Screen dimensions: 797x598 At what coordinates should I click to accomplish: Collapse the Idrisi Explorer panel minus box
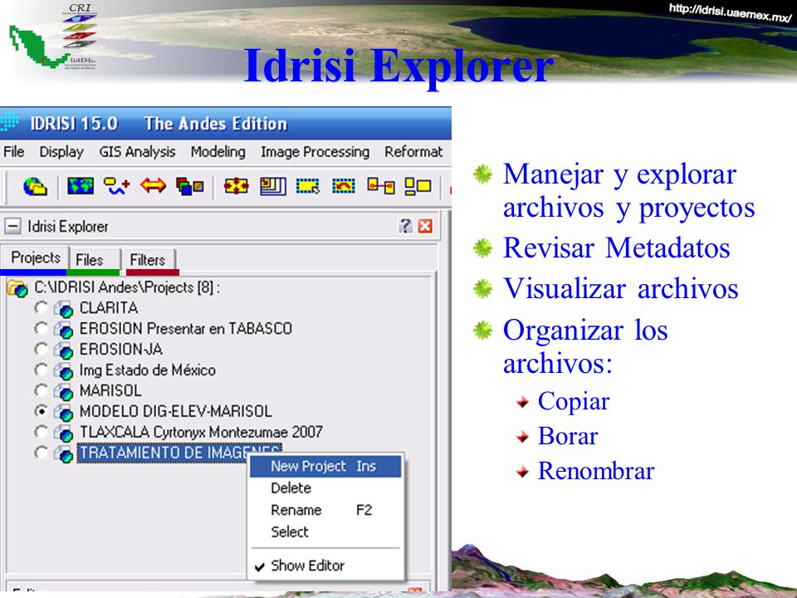pyautogui.click(x=12, y=226)
